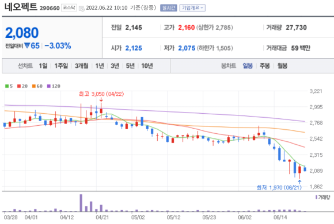This screenshot has height=224, width=334.
Task: Click the orange 60-day average legend swatch
Action: (x=33, y=86)
